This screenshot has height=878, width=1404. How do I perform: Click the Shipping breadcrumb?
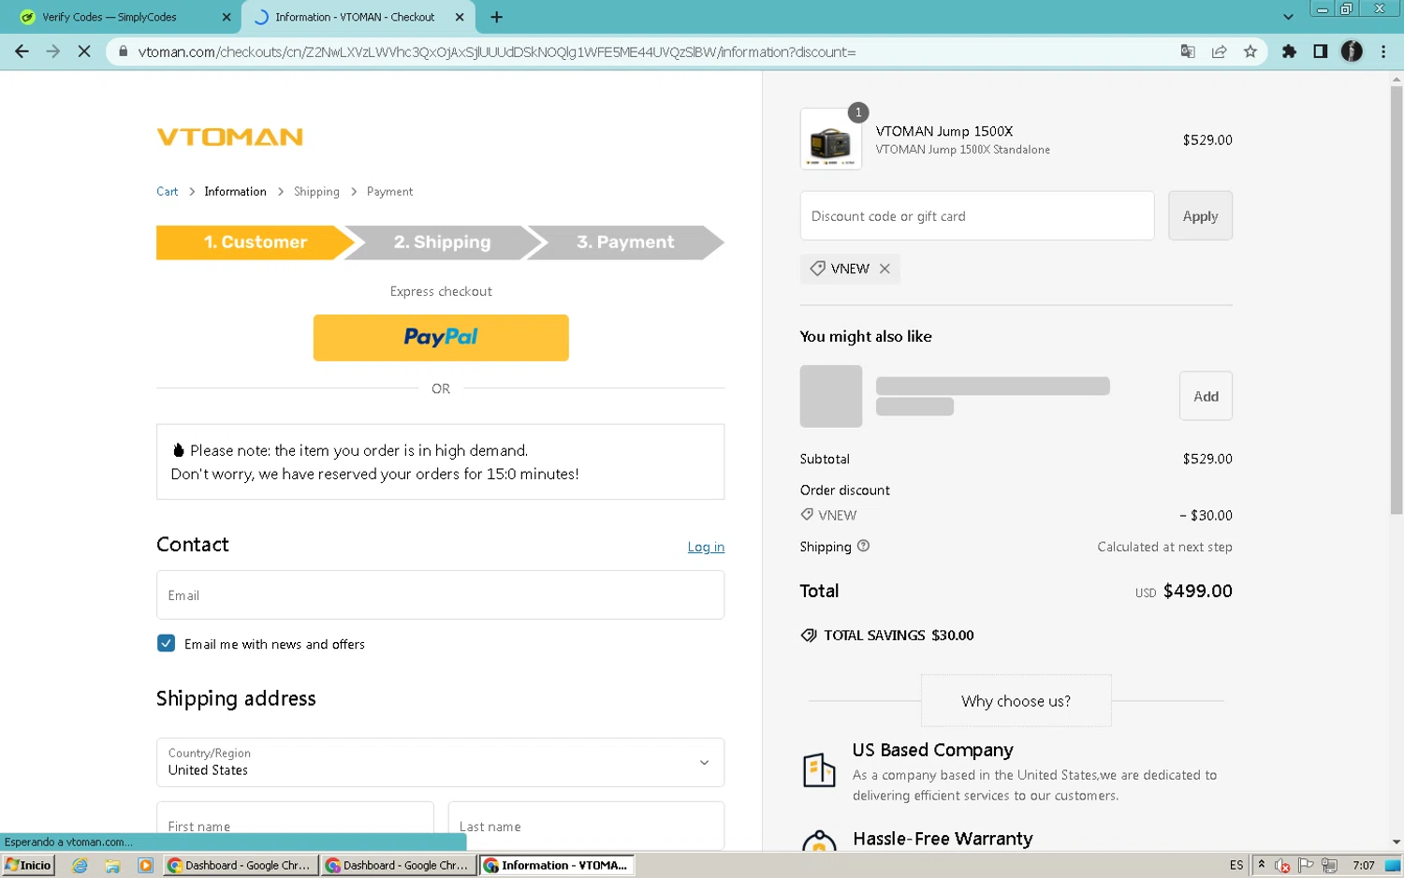click(x=316, y=192)
